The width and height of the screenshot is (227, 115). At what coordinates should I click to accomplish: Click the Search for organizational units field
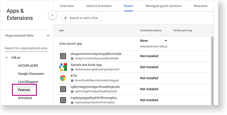(x=26, y=48)
